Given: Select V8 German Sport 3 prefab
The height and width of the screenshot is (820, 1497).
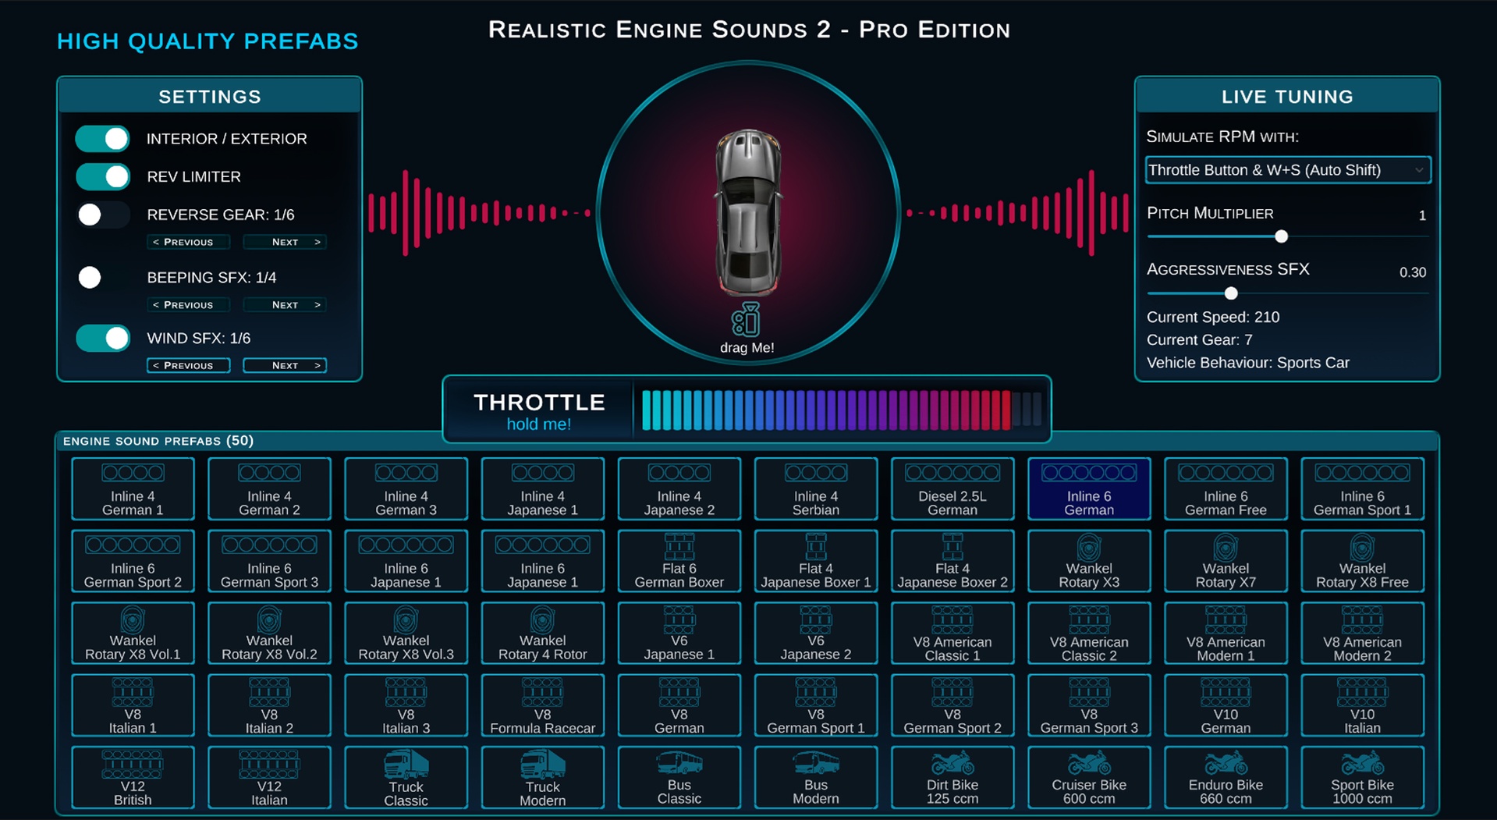Looking at the screenshot, I should point(1089,705).
